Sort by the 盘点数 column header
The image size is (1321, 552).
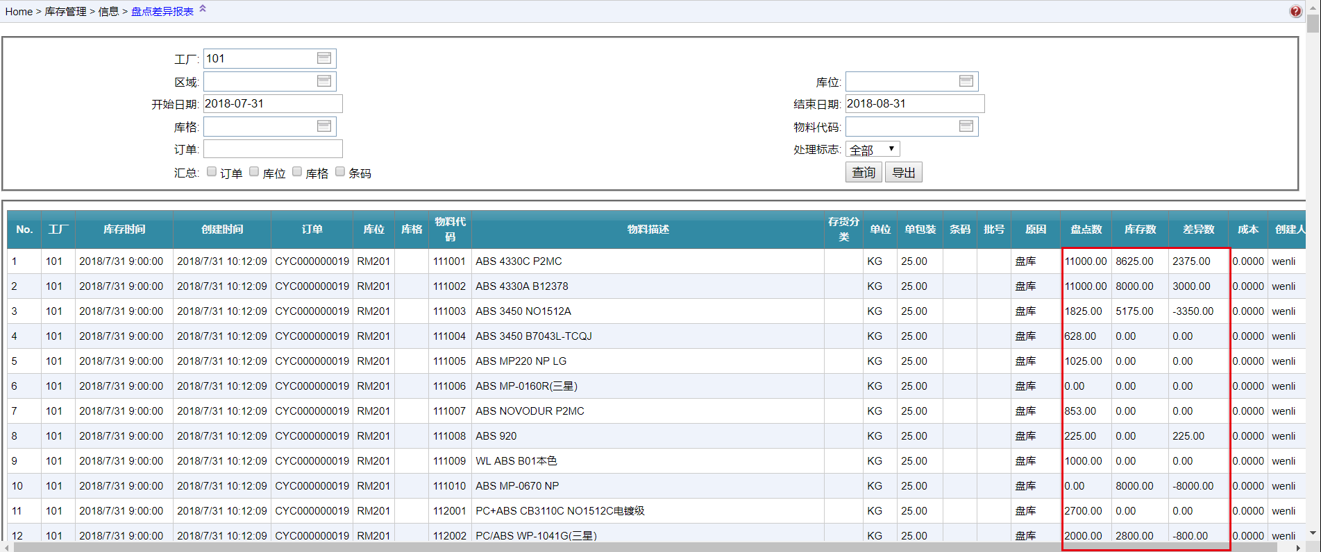1086,230
